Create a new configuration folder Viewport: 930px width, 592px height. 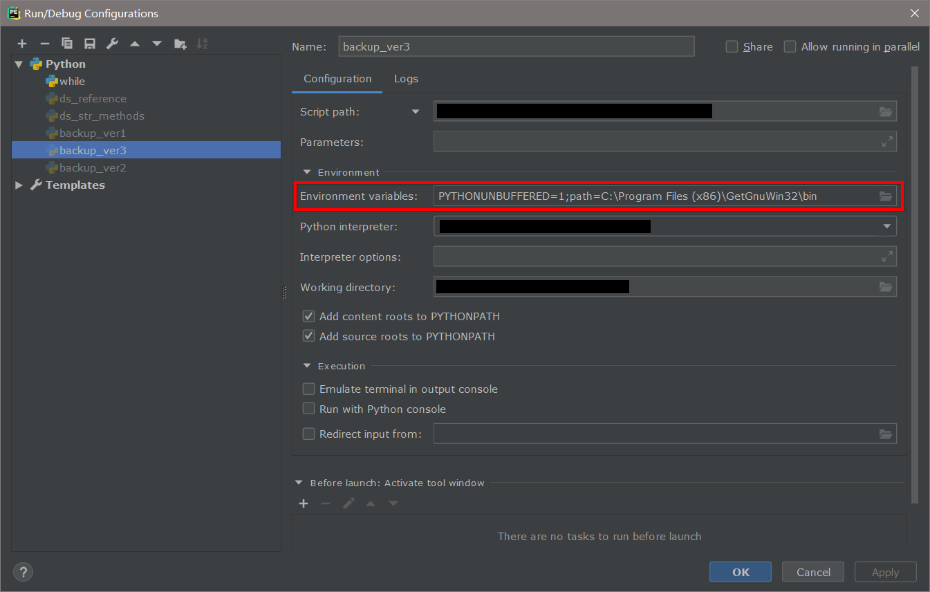pos(180,43)
